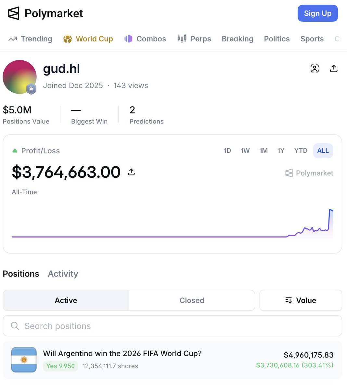The width and height of the screenshot is (347, 390).
Task: Switch to the Positions tab
Action: (x=21, y=274)
